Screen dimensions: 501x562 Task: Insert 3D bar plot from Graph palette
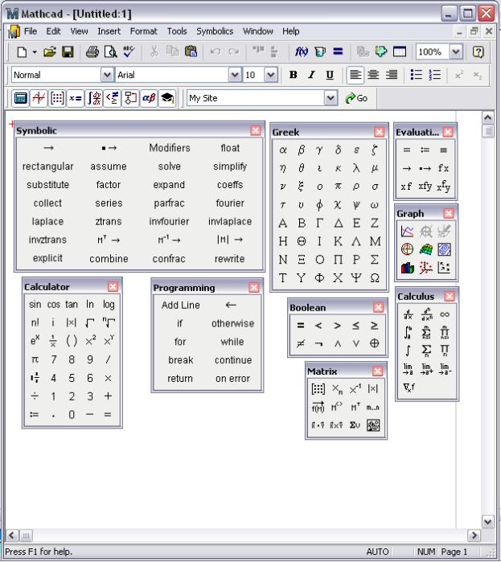pos(407,268)
